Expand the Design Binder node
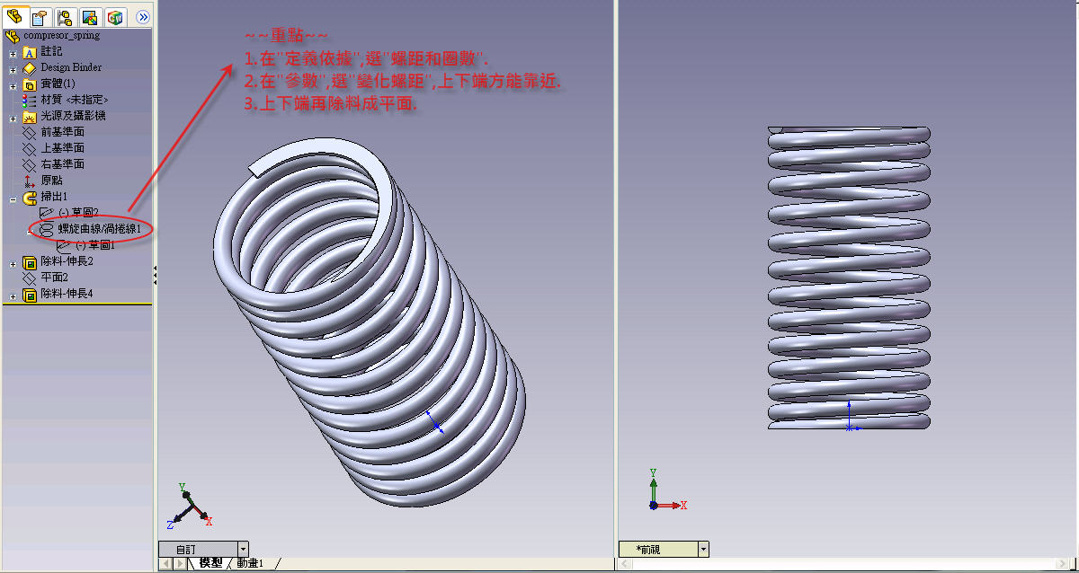The height and width of the screenshot is (573, 1079). [x=13, y=69]
